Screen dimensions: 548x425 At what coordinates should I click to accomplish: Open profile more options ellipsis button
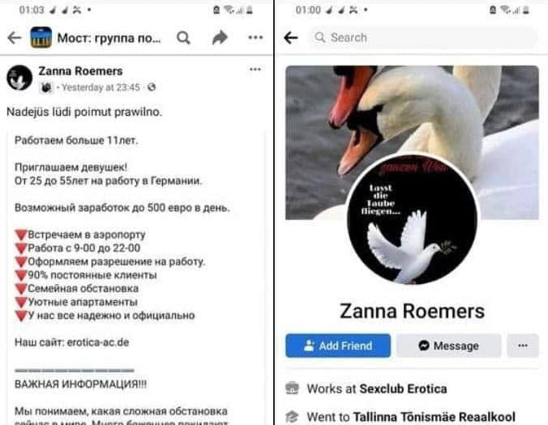(x=523, y=346)
